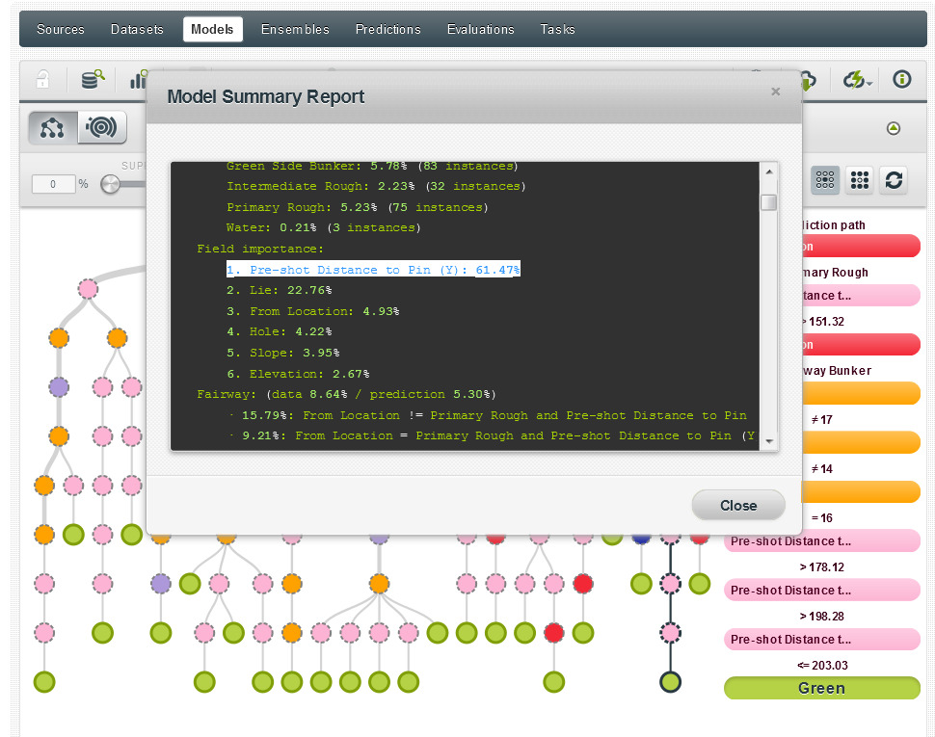Select the tree view visualization button

coord(52,127)
